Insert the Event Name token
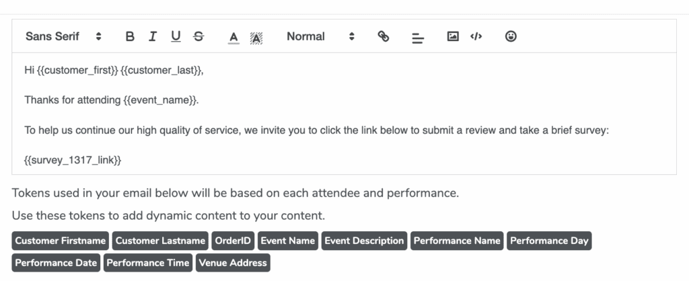Screen dimensions: 689x281 coord(288,241)
